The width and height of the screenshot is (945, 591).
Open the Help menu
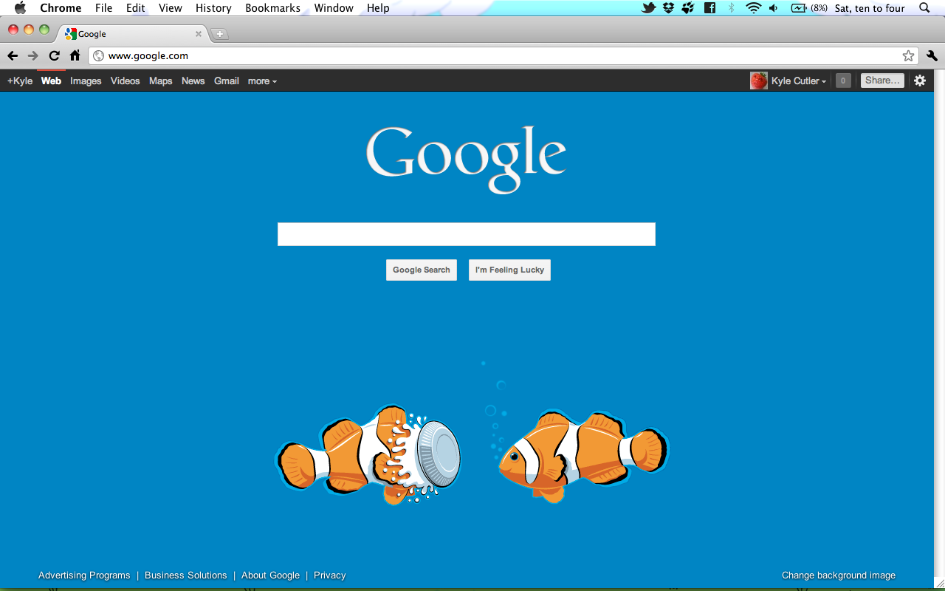tap(378, 8)
